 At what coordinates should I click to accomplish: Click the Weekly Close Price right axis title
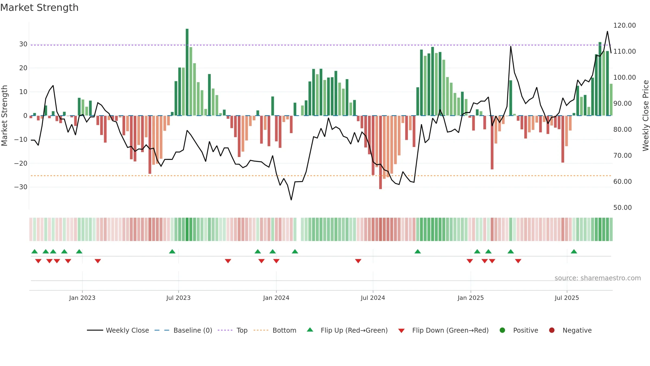646,115
